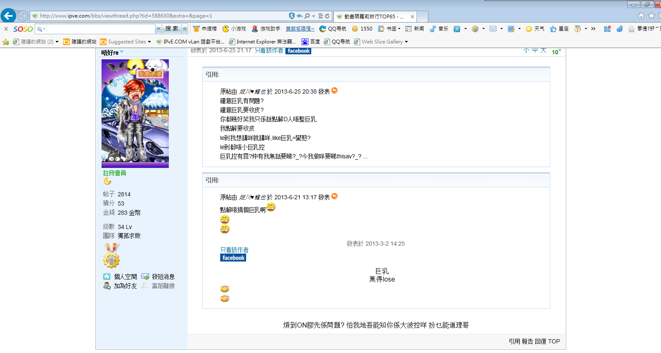This screenshot has height=353, width=661.
Task: Click the colorful apps grid icon
Action: point(608,29)
